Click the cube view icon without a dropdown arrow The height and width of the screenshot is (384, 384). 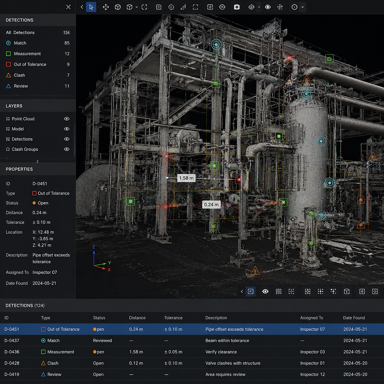coord(118,7)
